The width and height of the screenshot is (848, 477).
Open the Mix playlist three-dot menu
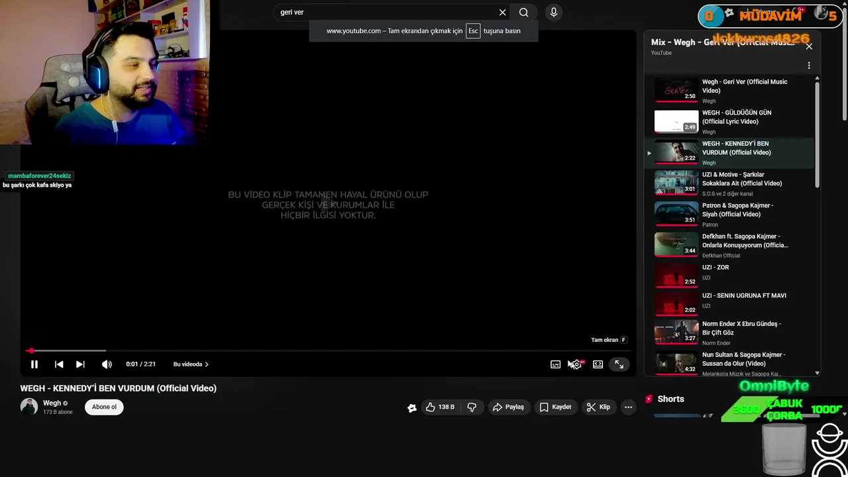tap(809, 66)
